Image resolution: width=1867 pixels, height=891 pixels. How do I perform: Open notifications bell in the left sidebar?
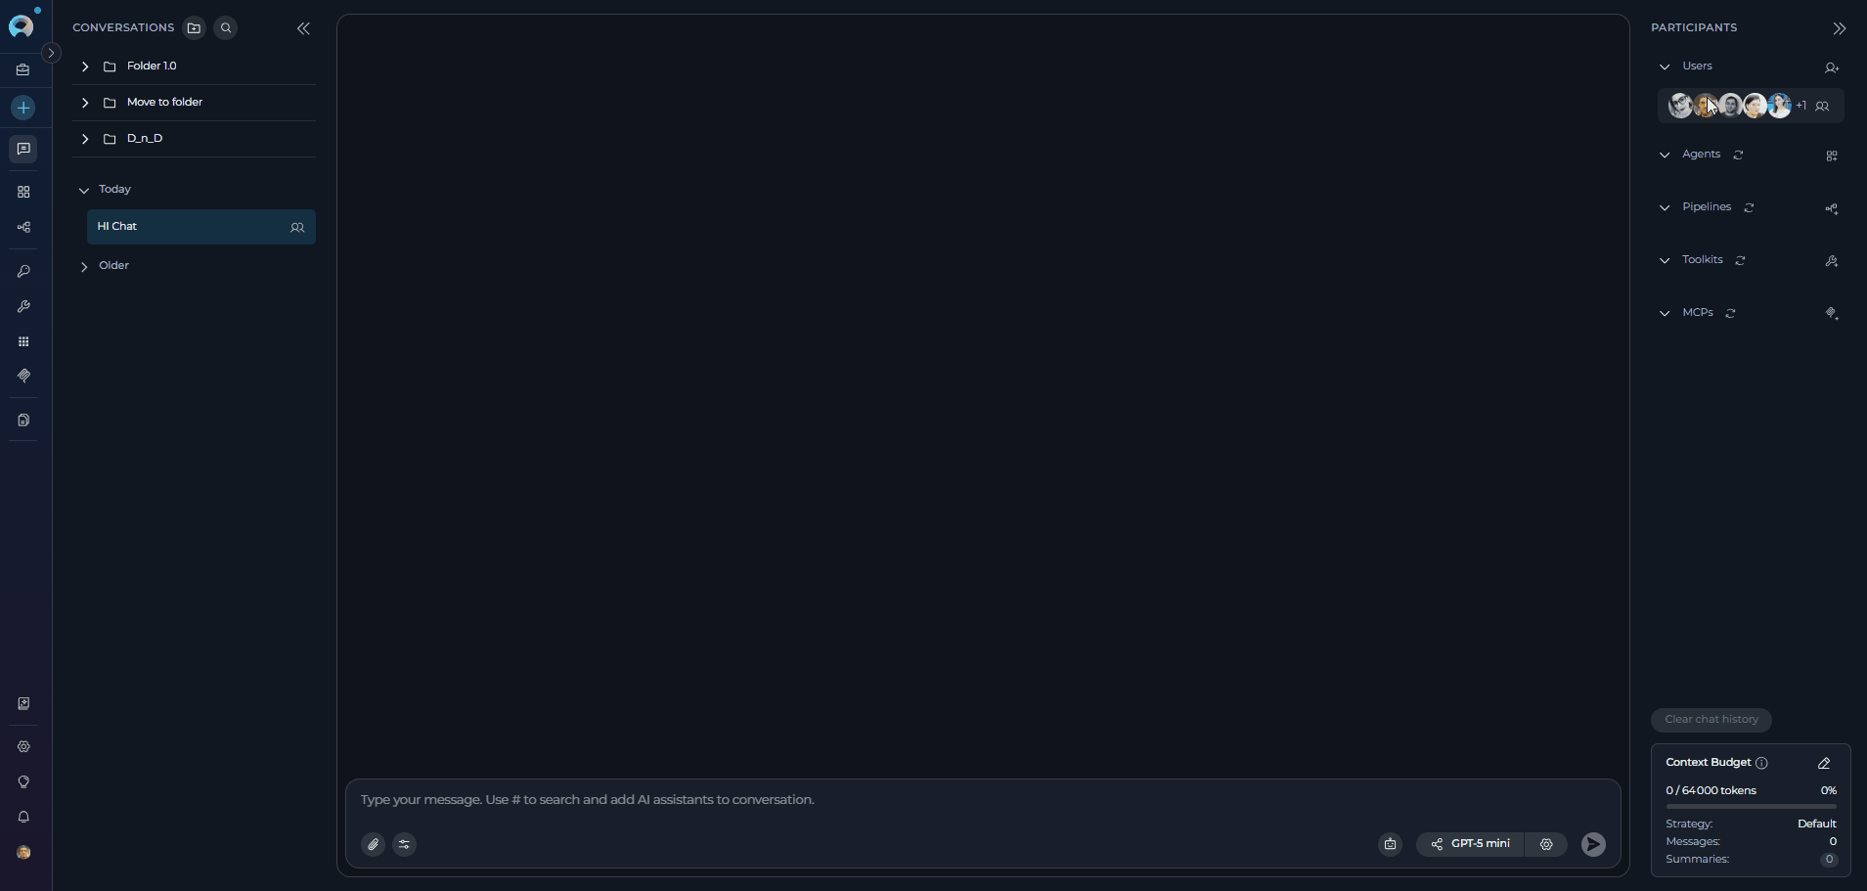tap(23, 817)
